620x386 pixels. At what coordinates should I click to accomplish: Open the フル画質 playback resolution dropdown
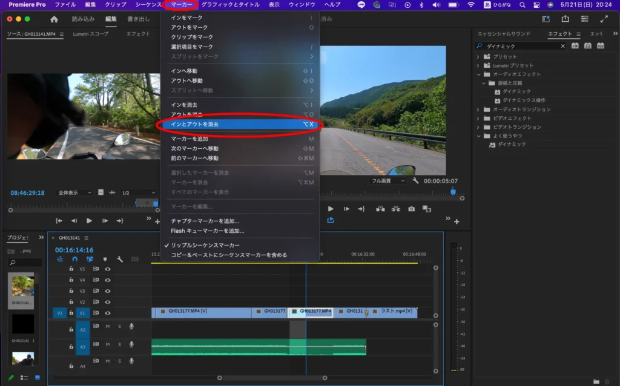(x=388, y=180)
